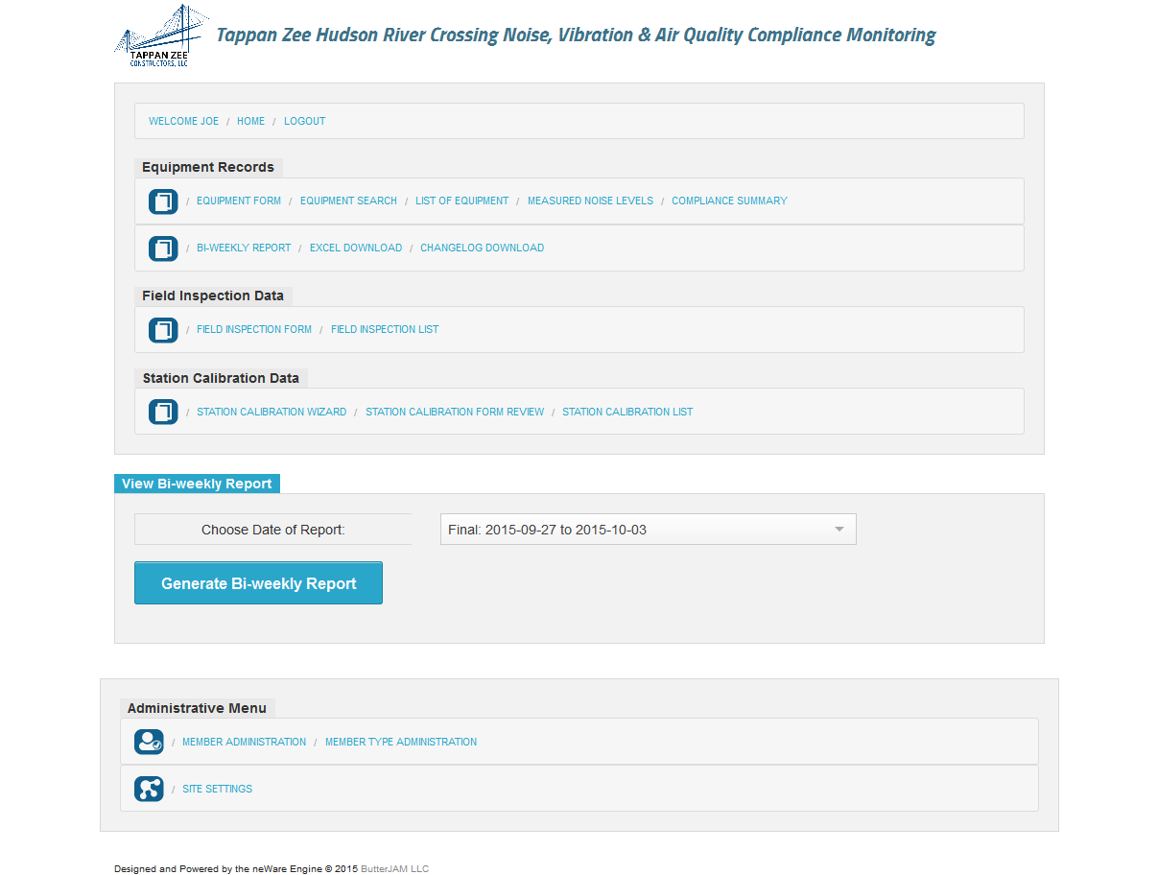The image size is (1158, 875).
Task: Open the Equipment Search page
Action: coord(348,201)
